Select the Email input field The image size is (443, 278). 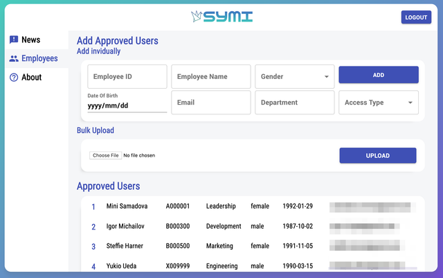point(211,103)
